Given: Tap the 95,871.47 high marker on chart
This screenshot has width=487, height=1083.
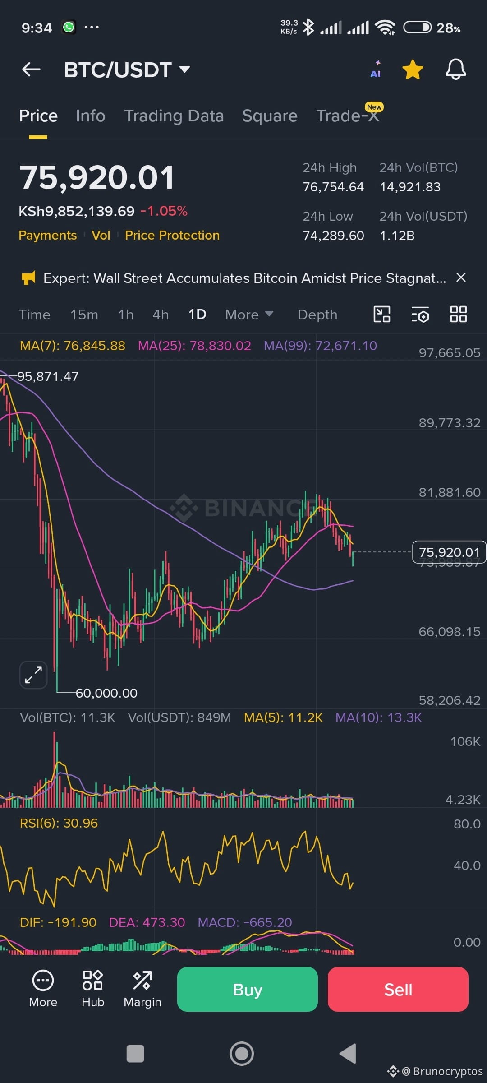Looking at the screenshot, I should [x=48, y=376].
